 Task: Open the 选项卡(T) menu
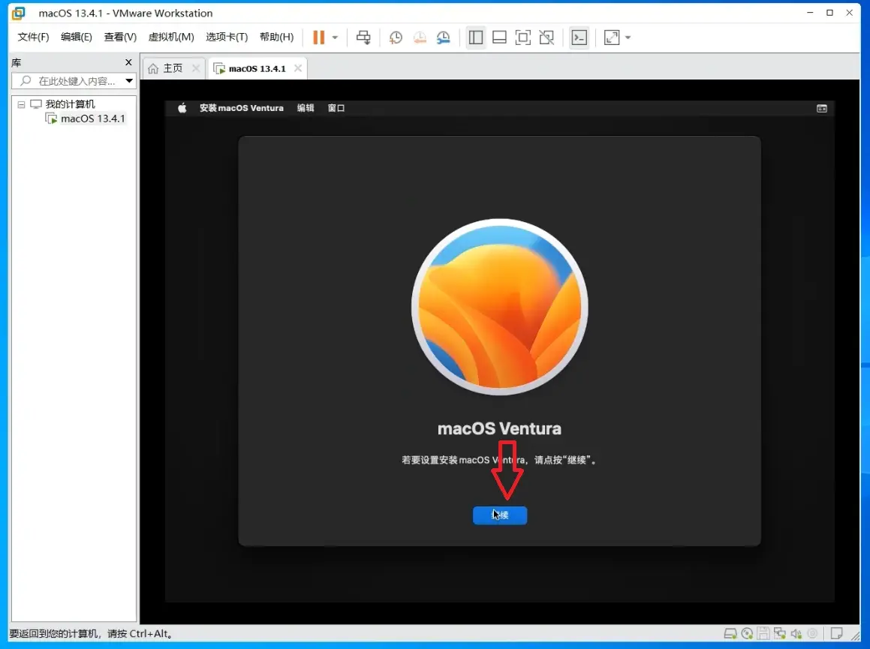[x=227, y=38]
